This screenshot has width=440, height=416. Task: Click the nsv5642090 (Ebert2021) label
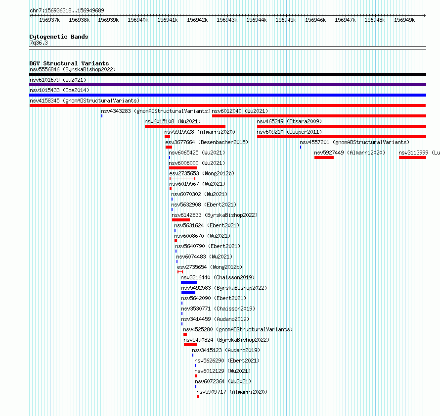(214, 298)
